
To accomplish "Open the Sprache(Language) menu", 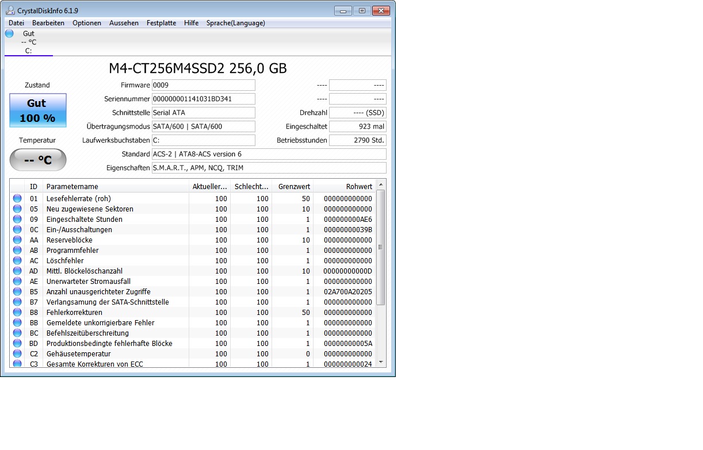I will [x=236, y=23].
